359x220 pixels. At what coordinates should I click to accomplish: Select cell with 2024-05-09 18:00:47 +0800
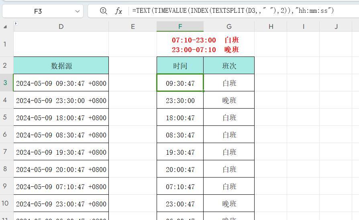pyautogui.click(x=61, y=117)
